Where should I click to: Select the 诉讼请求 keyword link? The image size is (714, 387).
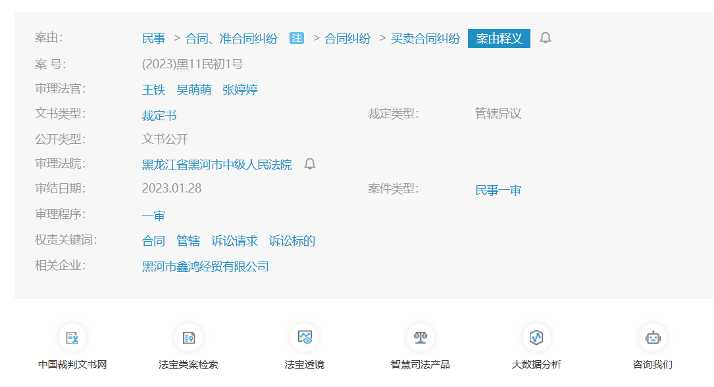(x=234, y=241)
